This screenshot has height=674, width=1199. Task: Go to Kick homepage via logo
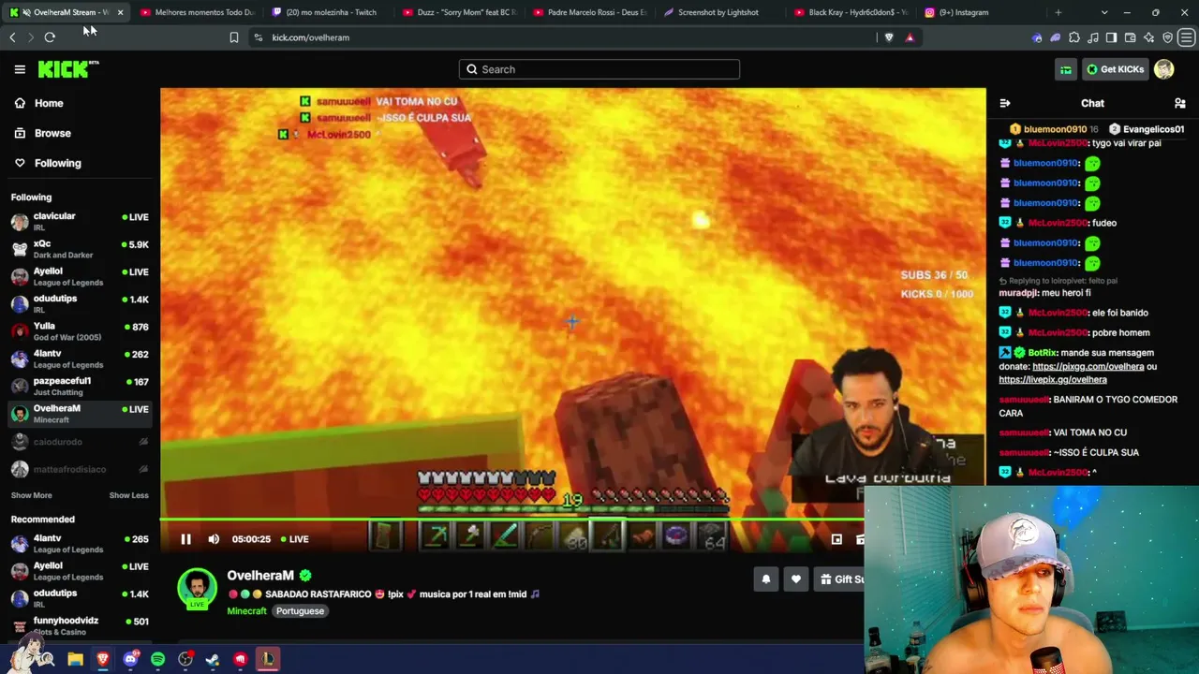point(67,68)
